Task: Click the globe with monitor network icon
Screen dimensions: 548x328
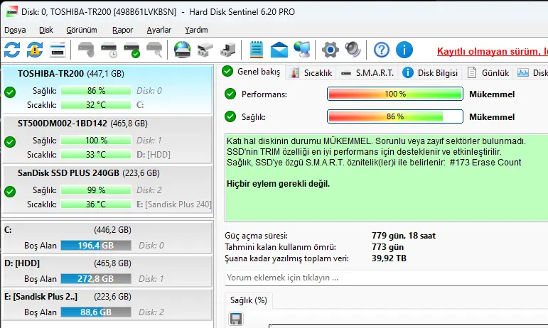Action: (x=302, y=50)
